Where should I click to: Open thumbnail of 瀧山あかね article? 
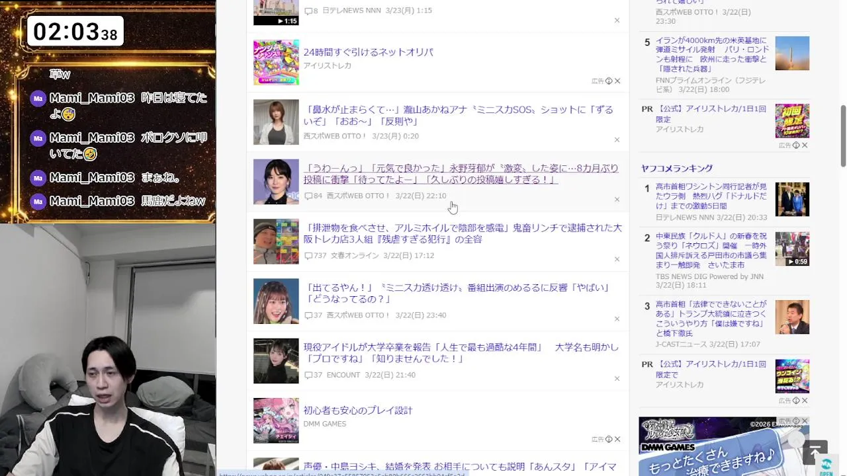point(276,122)
